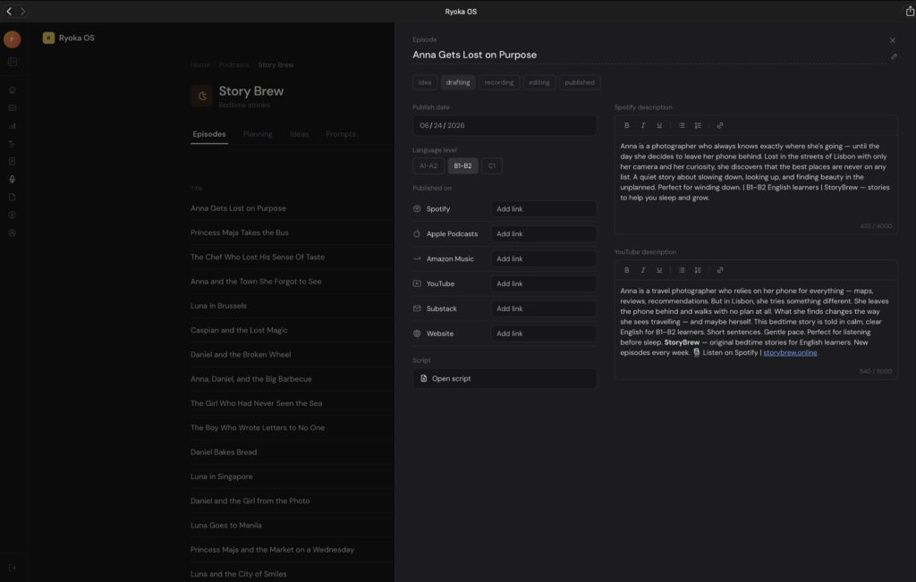Click the Podcasts breadcrumb link

(x=233, y=64)
